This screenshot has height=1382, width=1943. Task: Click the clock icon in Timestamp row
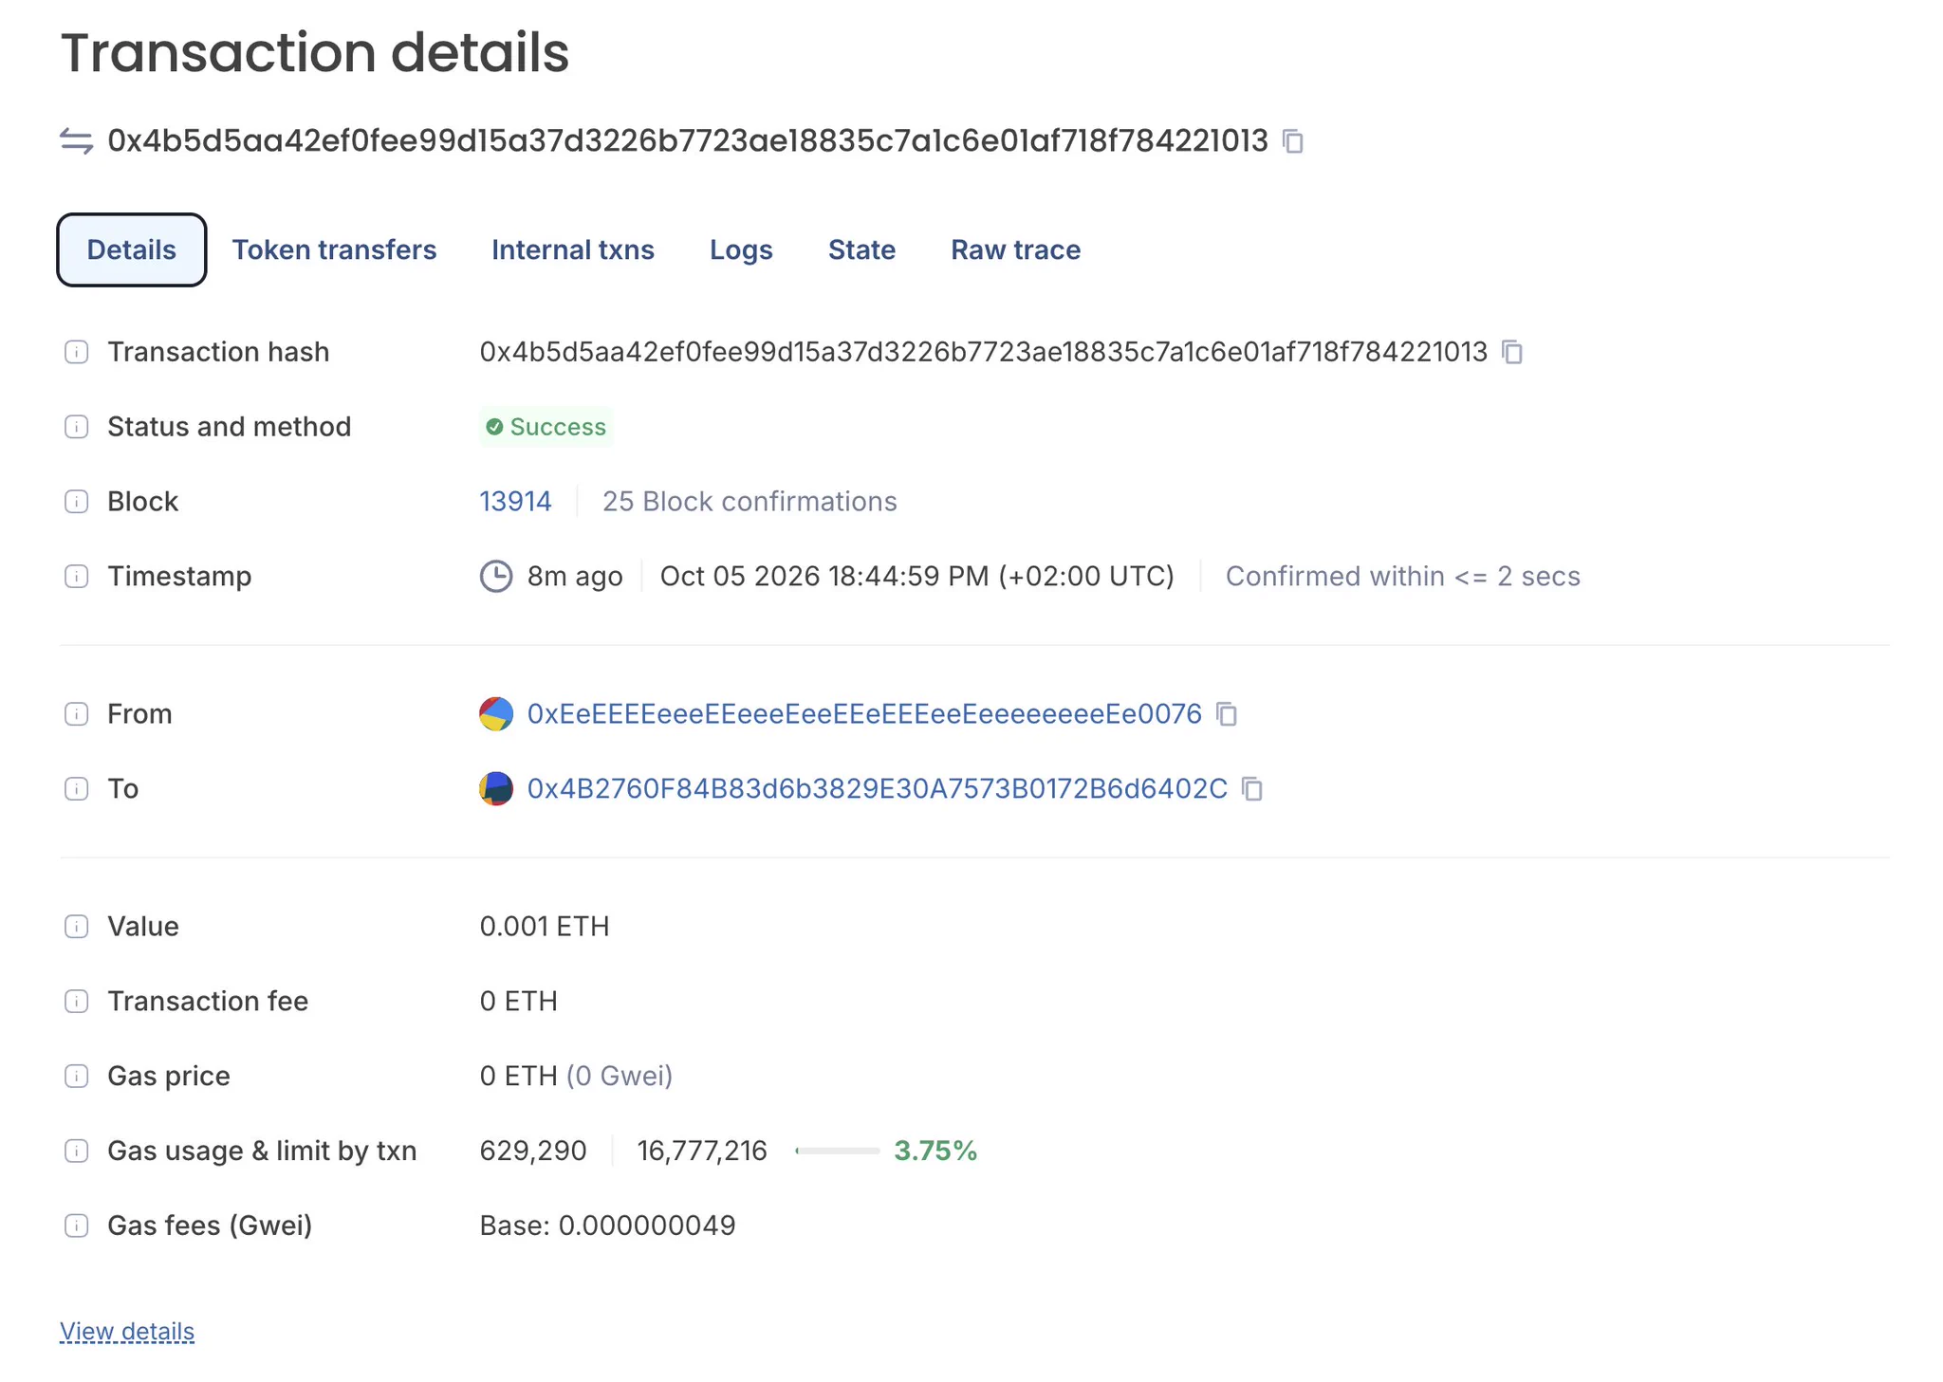coord(496,576)
